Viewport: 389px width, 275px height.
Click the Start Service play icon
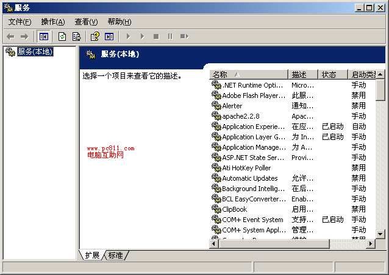click(128, 37)
